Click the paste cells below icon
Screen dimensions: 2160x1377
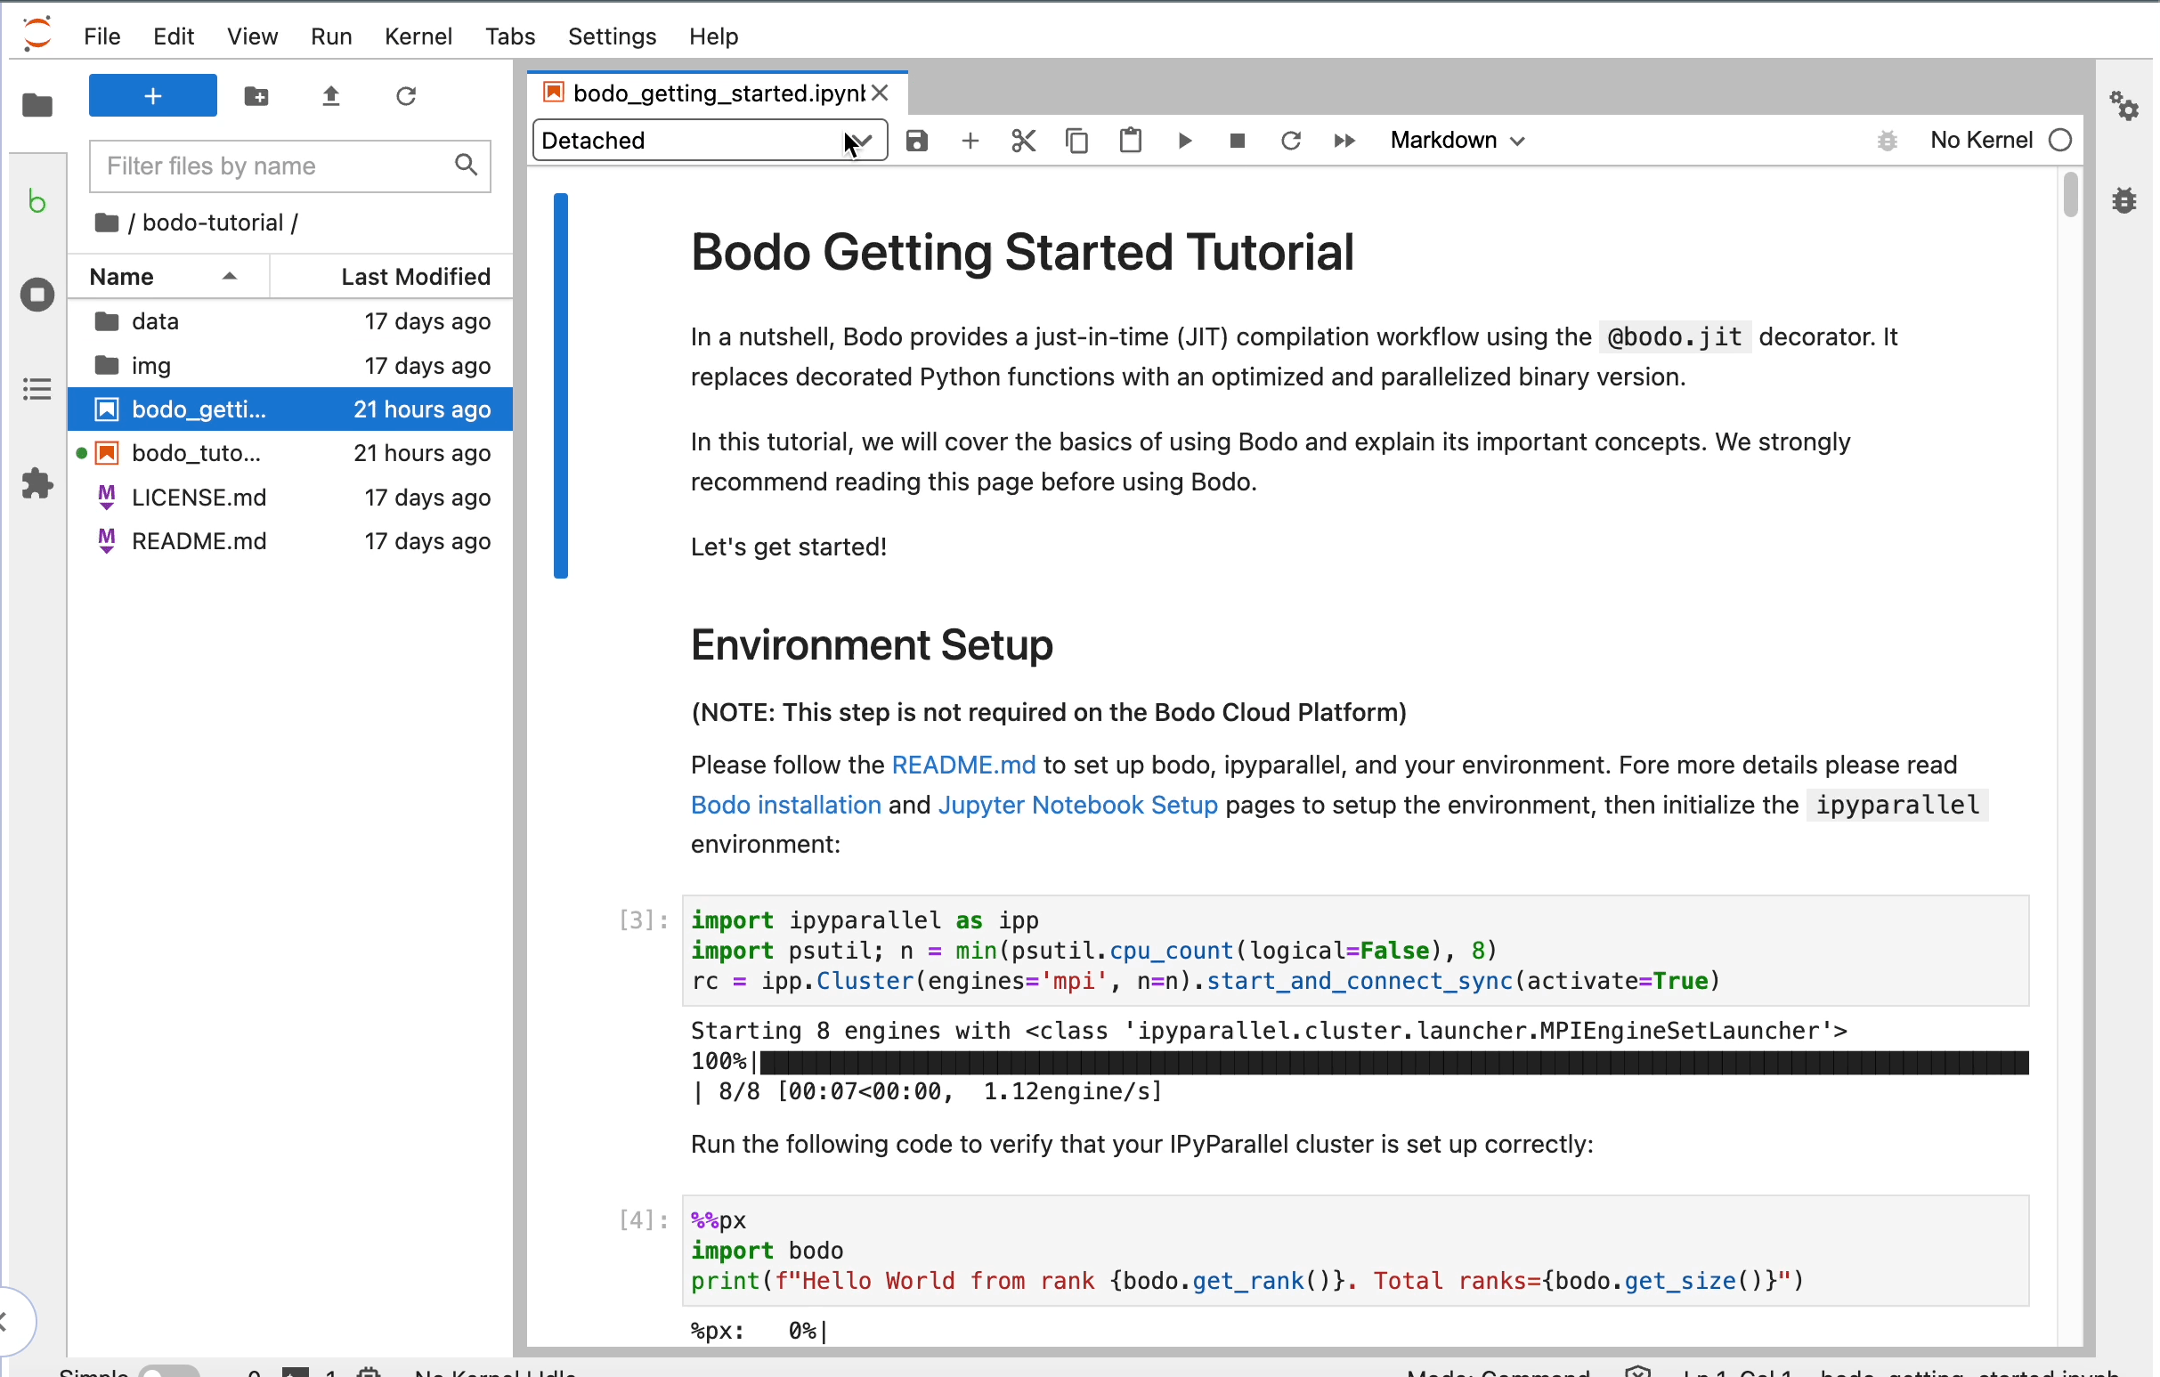tap(1131, 140)
